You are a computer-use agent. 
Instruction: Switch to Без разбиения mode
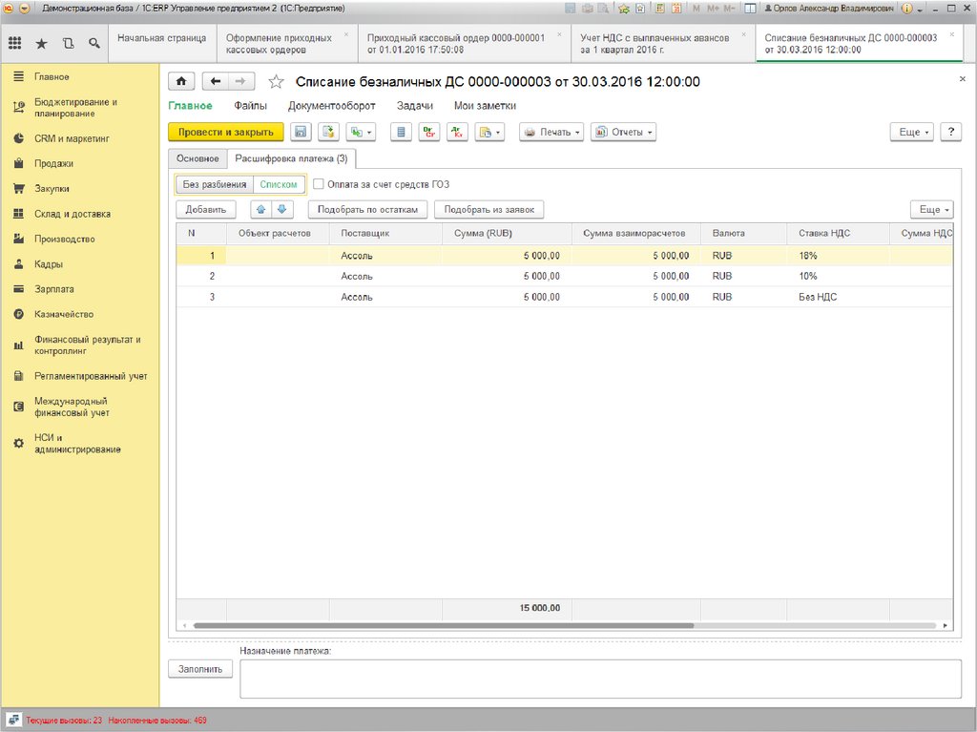coord(215,184)
